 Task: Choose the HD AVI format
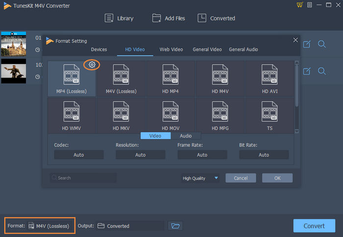pos(269,79)
